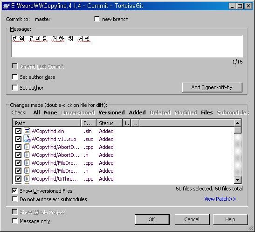Click the Cancel button
This screenshot has width=255, height=232.
coord(192,219)
